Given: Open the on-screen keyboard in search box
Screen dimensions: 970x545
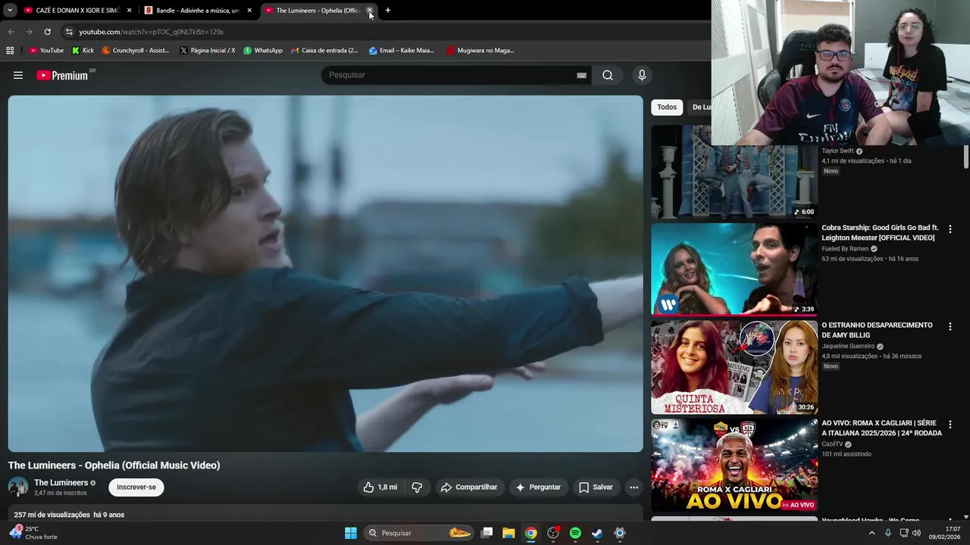Looking at the screenshot, I should (581, 75).
